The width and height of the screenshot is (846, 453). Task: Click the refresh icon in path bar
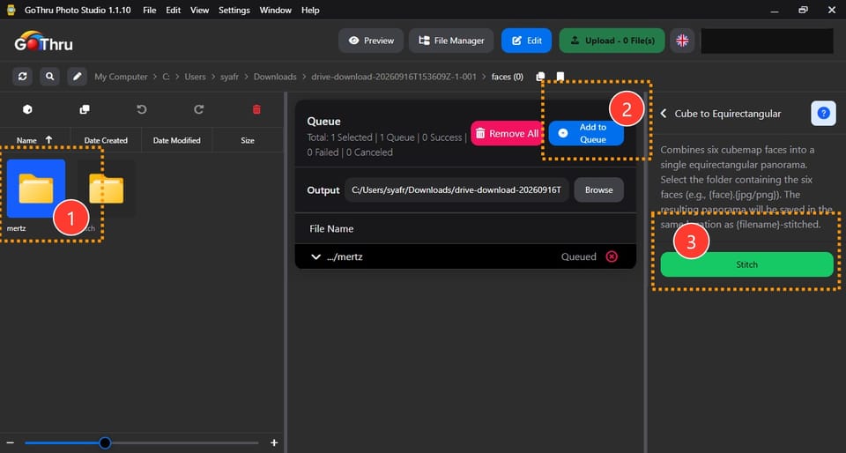(x=22, y=77)
